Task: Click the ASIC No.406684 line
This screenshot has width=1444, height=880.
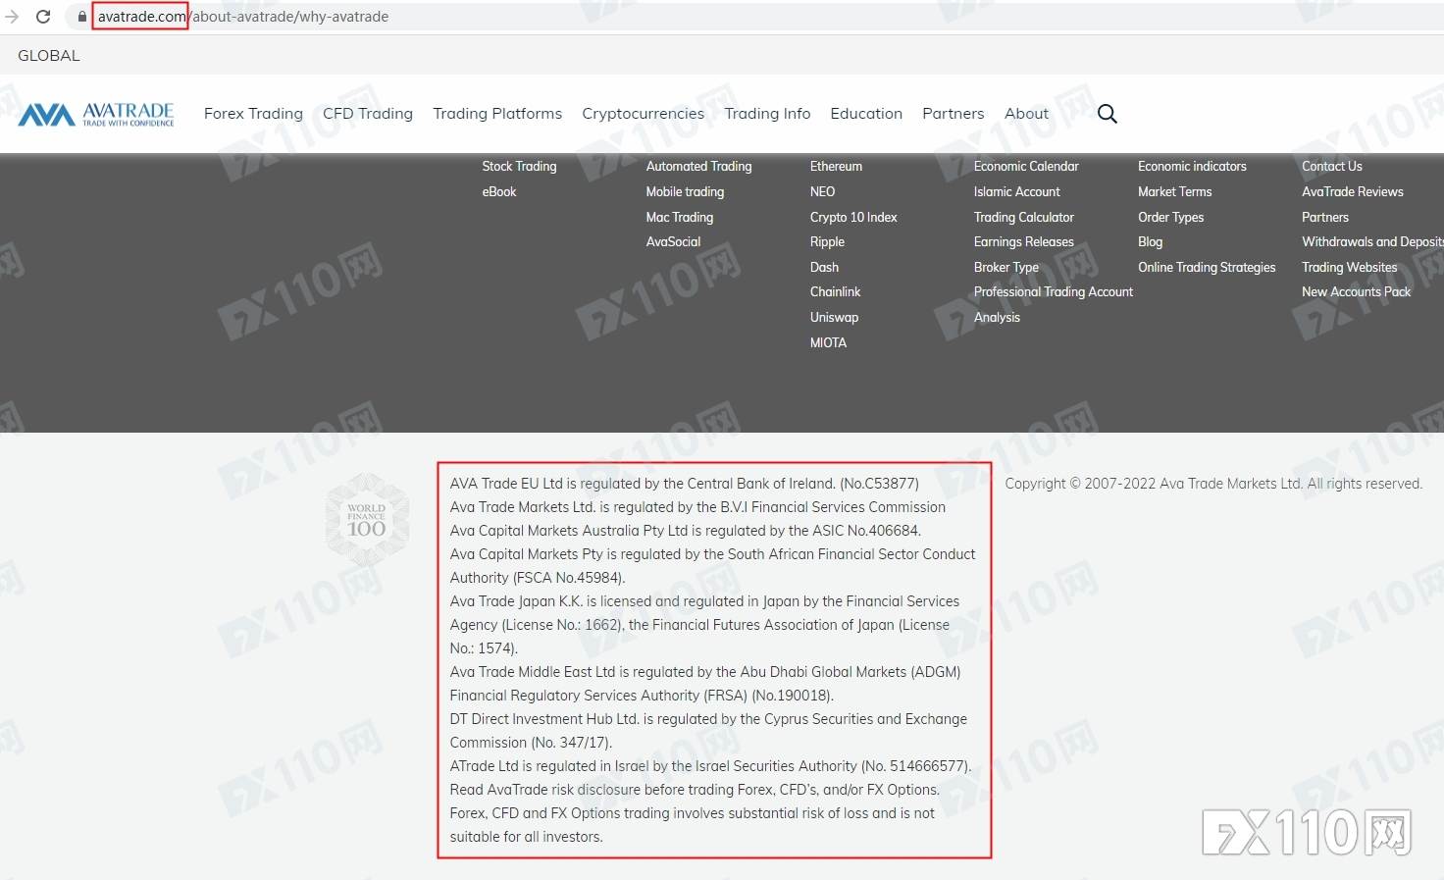Action: click(686, 531)
